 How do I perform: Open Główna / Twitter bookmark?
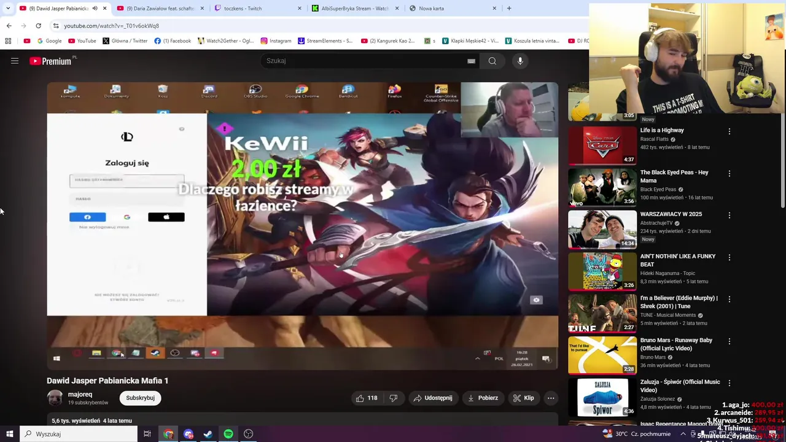pos(125,41)
